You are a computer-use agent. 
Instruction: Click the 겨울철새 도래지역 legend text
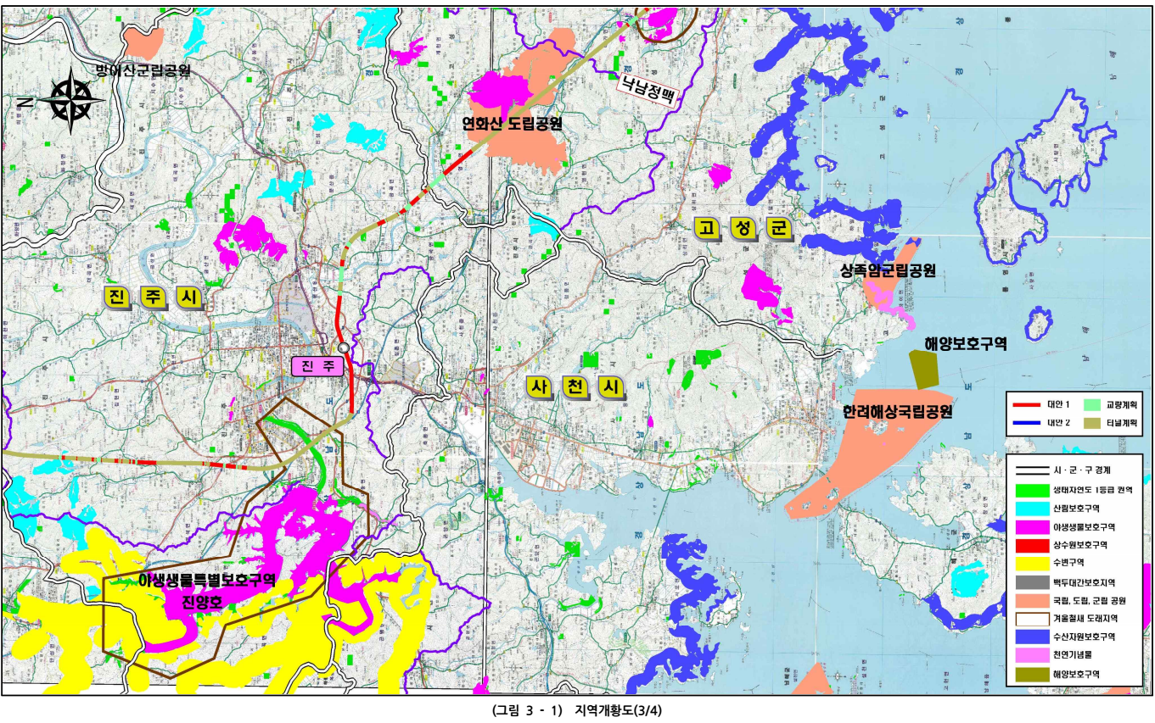(x=1085, y=619)
